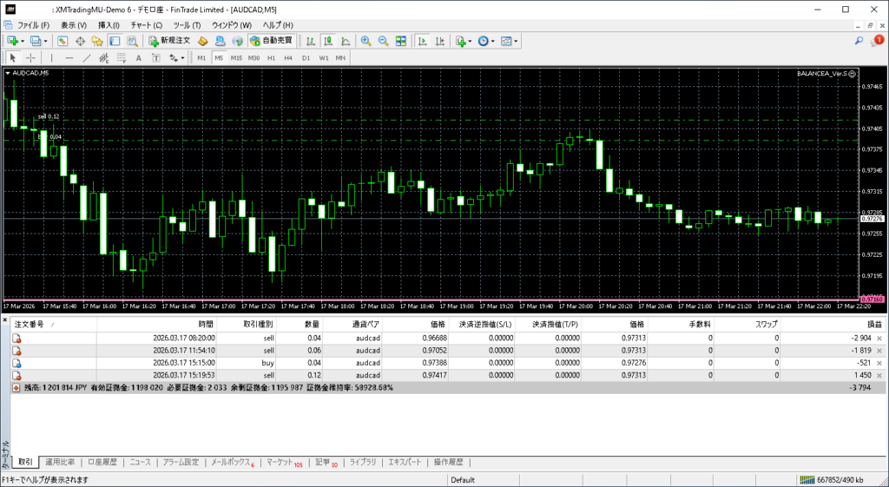Select the crosshair cursor tool
This screenshot has height=487, width=889.
(31, 58)
